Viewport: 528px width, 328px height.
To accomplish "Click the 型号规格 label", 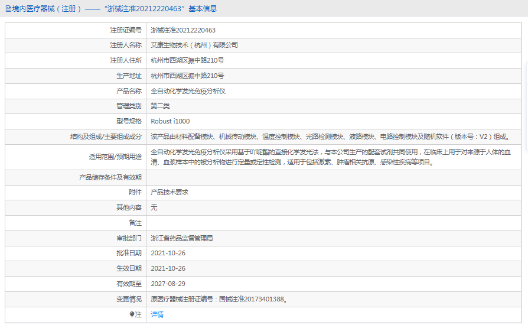I will pos(129,121).
